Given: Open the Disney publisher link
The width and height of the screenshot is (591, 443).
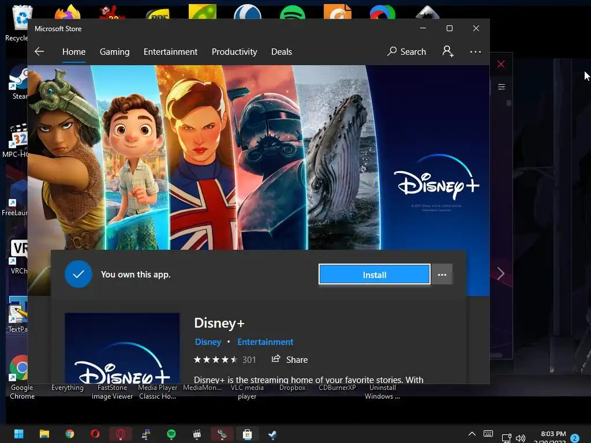Looking at the screenshot, I should pyautogui.click(x=208, y=342).
